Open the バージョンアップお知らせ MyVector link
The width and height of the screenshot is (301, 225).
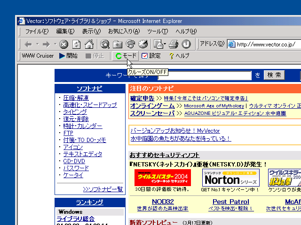pyautogui.click(x=175, y=131)
